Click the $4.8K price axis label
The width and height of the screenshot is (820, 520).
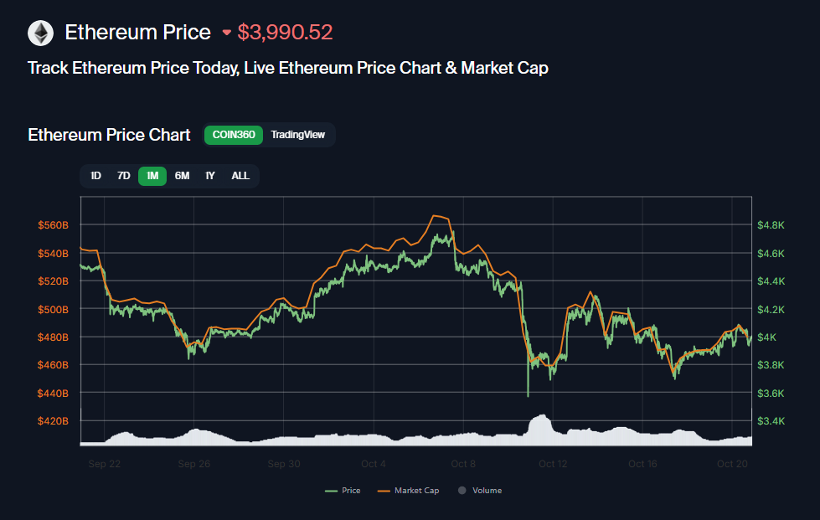coord(770,225)
